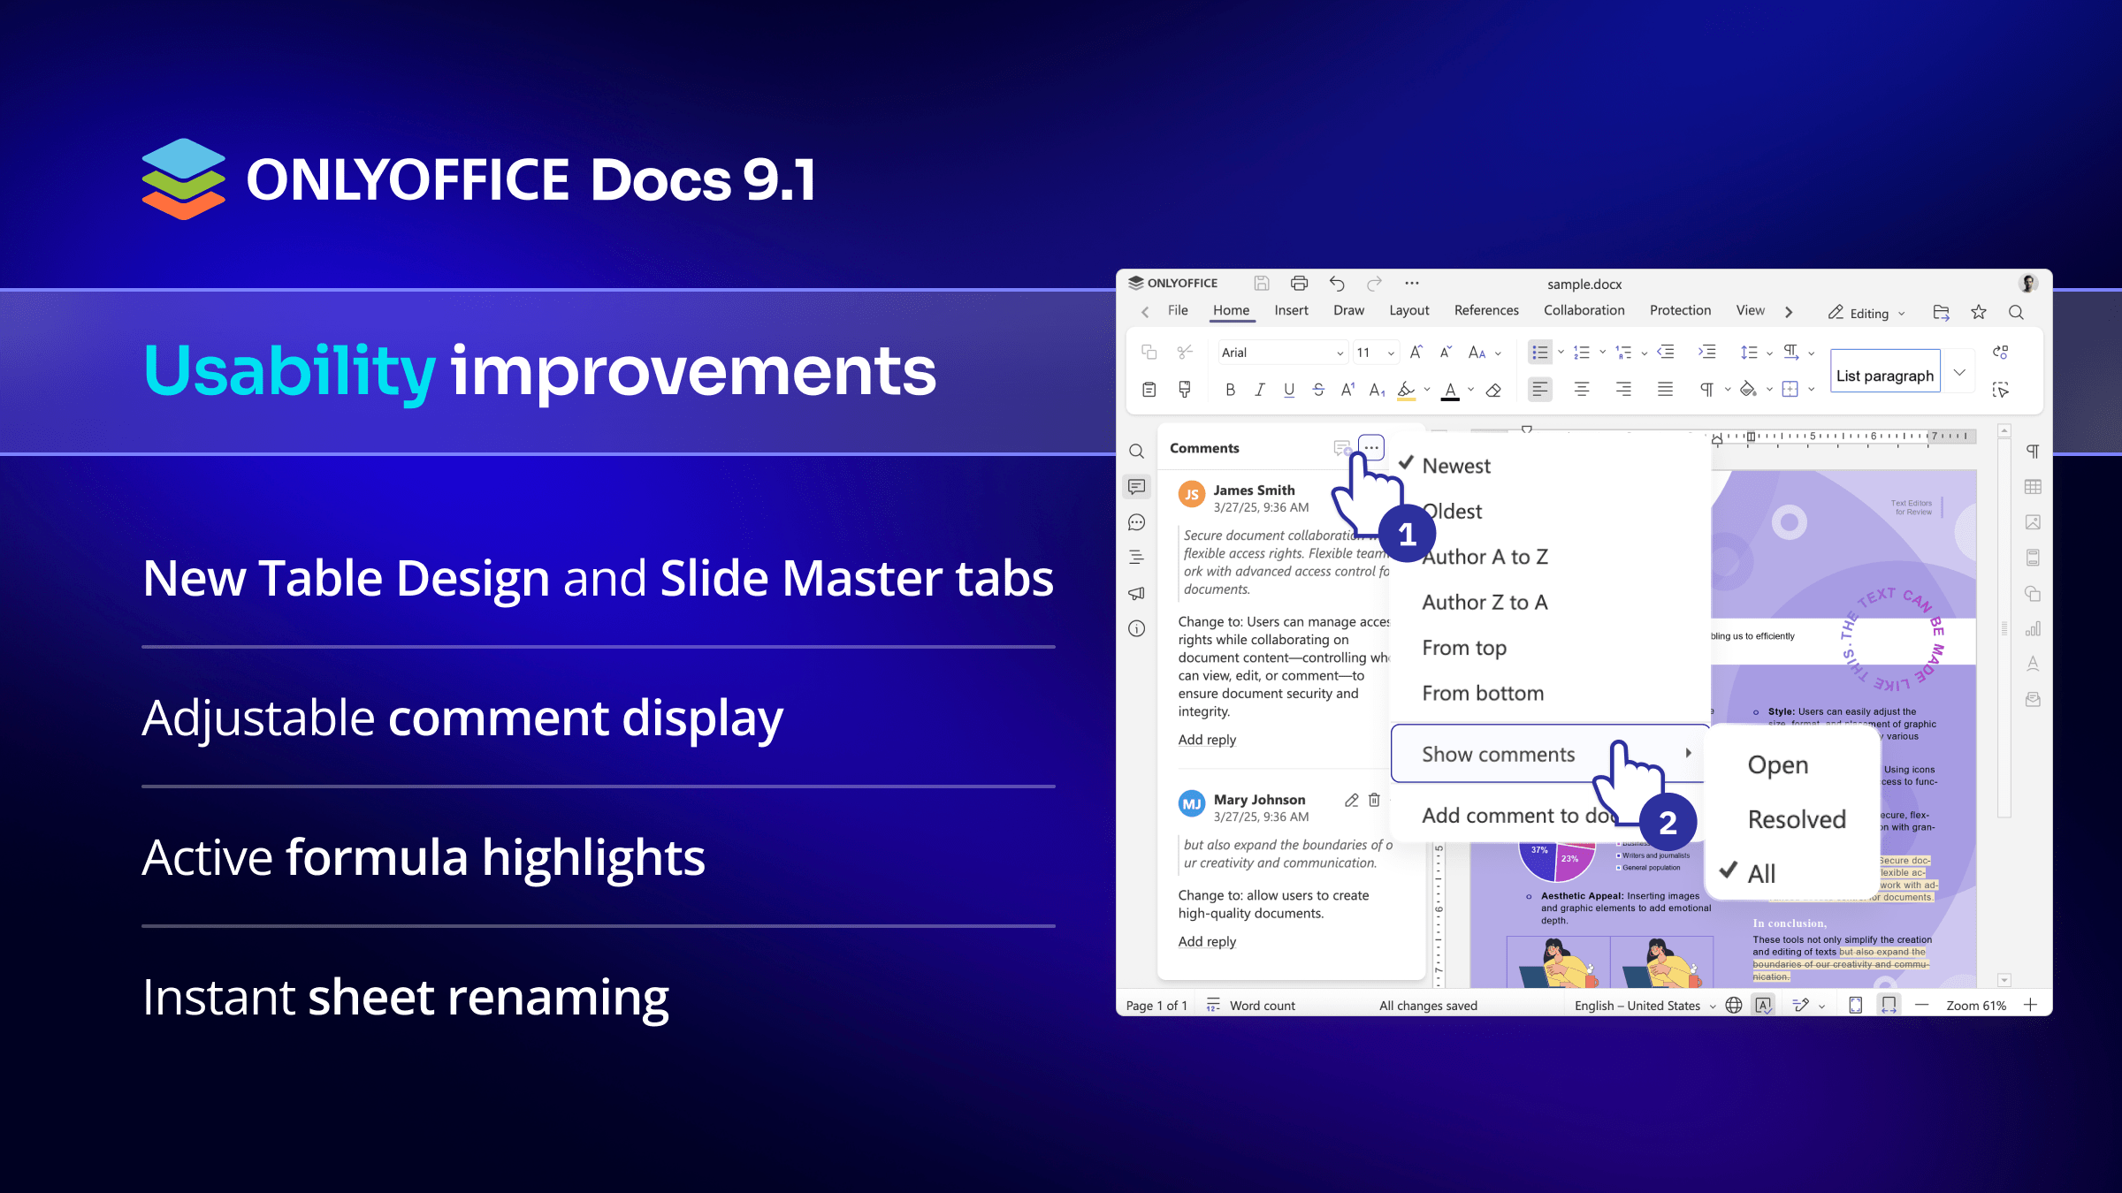Screen dimensions: 2122x1193
Task: Click the zoom in plus button
Action: tap(2031, 1005)
